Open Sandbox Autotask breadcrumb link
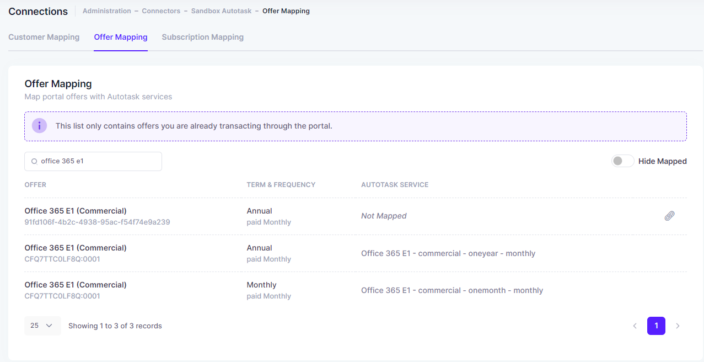This screenshot has width=704, height=362. pos(222,11)
